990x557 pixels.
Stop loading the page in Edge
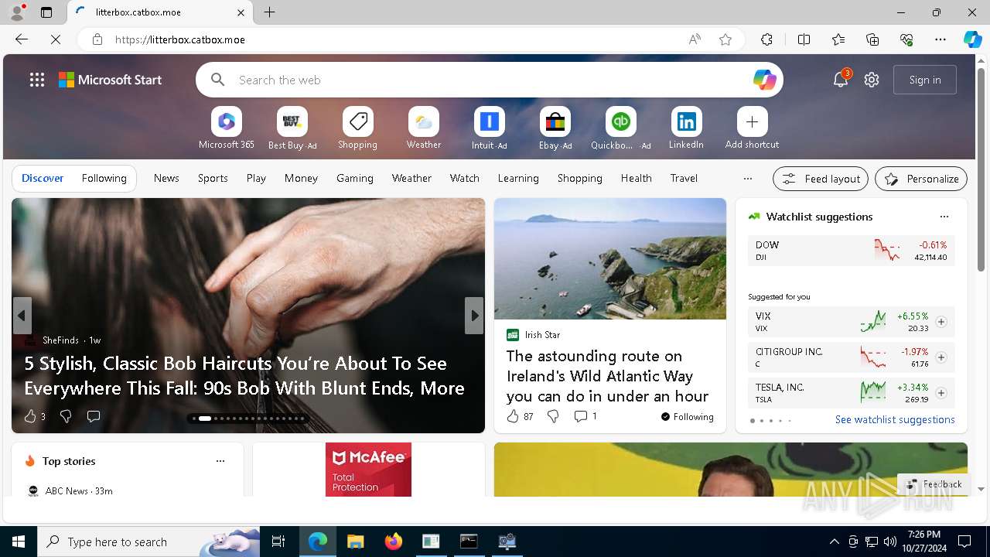click(x=56, y=39)
